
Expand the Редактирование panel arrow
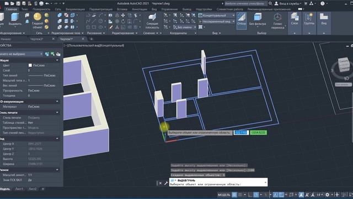click(136, 33)
